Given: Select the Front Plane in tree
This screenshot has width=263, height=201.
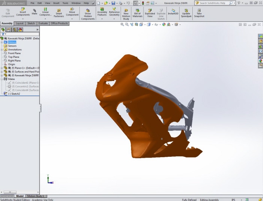Looking at the screenshot, I should (x=14, y=53).
